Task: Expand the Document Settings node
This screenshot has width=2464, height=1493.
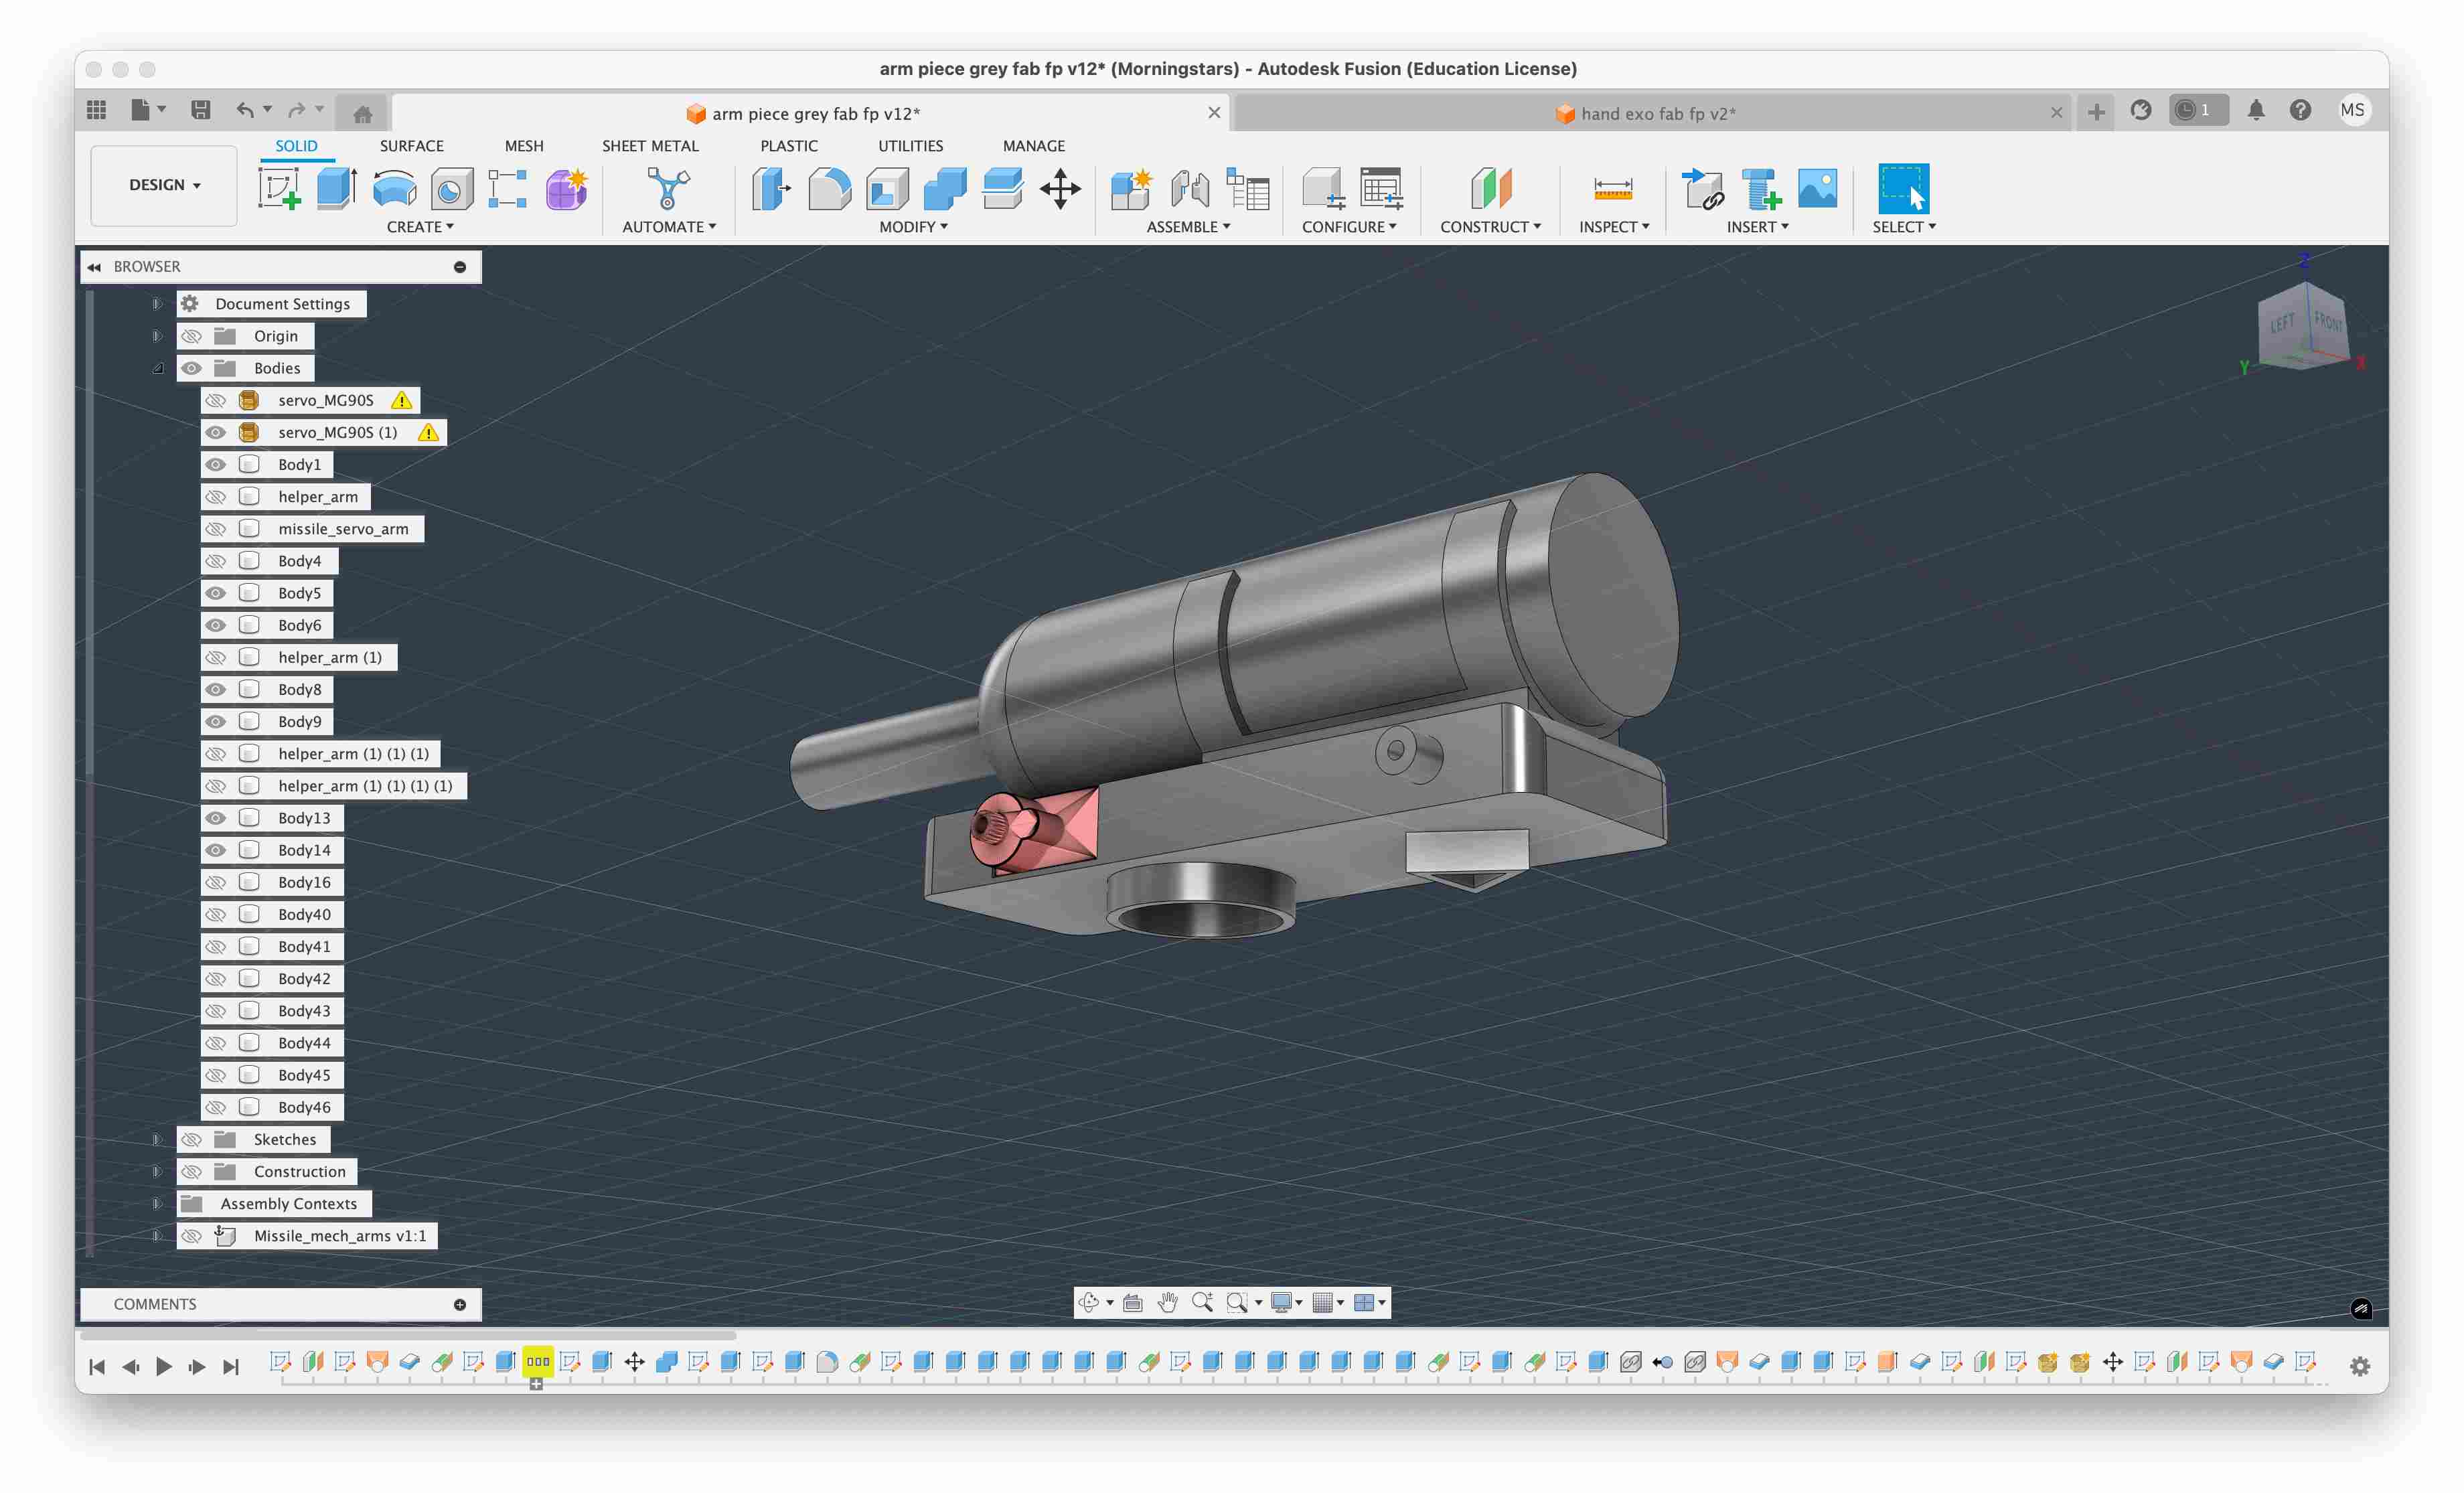Action: click(157, 304)
